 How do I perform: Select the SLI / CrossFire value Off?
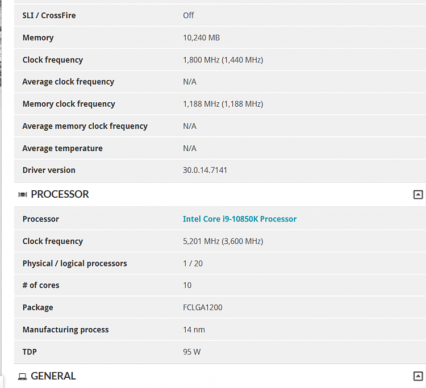188,15
